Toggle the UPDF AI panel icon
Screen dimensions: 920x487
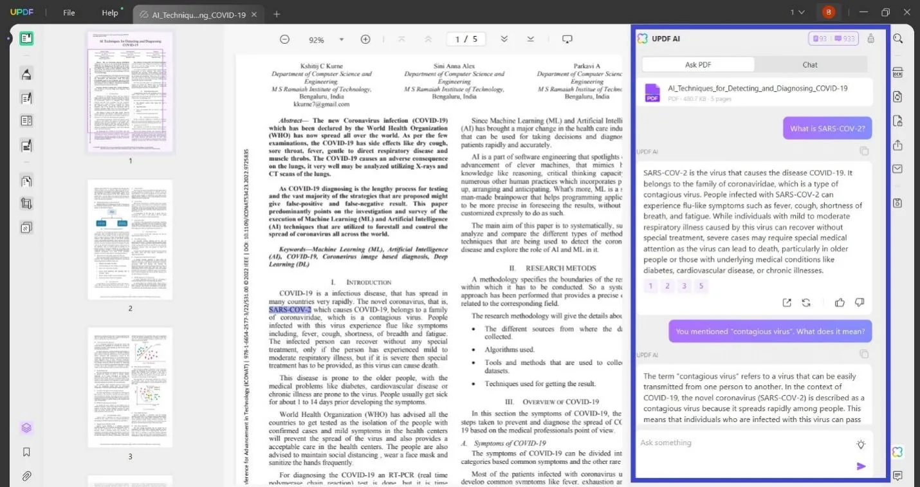pyautogui.click(x=898, y=452)
